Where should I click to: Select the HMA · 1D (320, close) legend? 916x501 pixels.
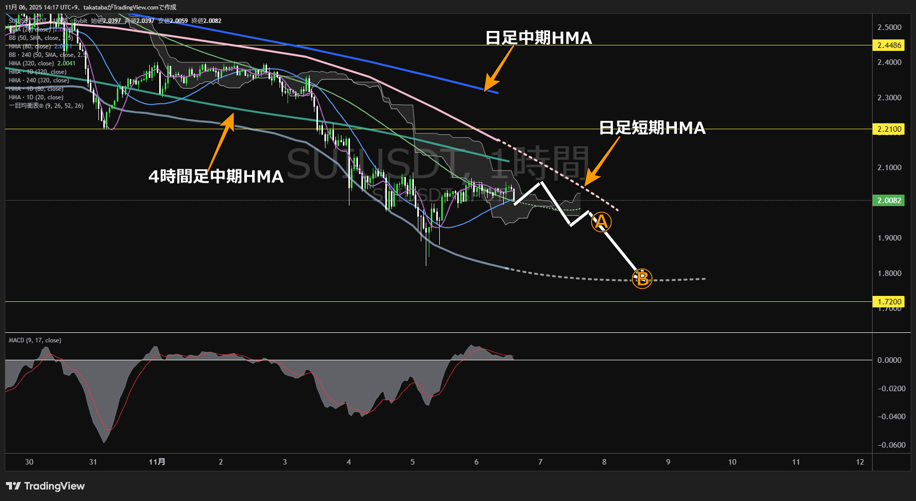tap(37, 72)
